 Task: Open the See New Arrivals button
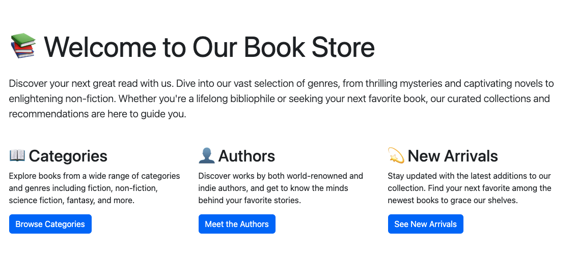click(x=426, y=224)
